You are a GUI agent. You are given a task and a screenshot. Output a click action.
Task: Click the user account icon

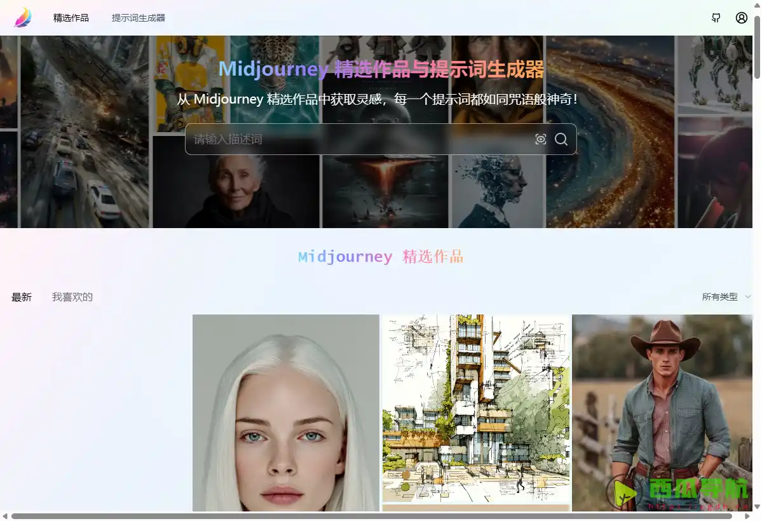[741, 18]
